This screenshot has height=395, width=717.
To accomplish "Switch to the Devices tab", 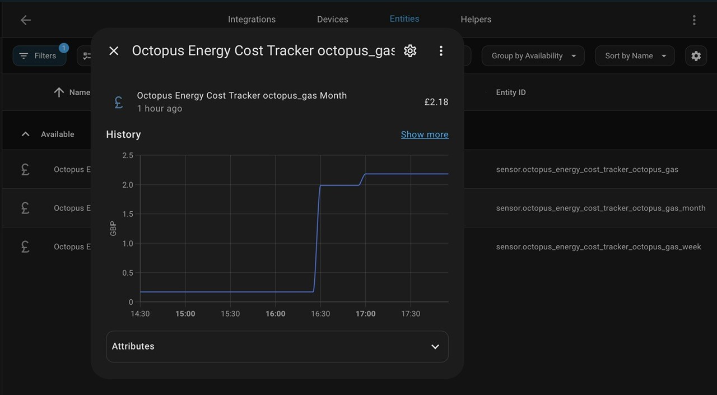I will point(333,19).
